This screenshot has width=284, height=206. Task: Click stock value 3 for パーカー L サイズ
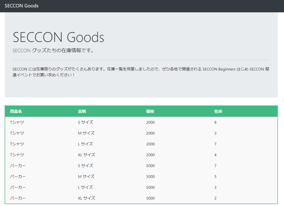tap(215, 187)
